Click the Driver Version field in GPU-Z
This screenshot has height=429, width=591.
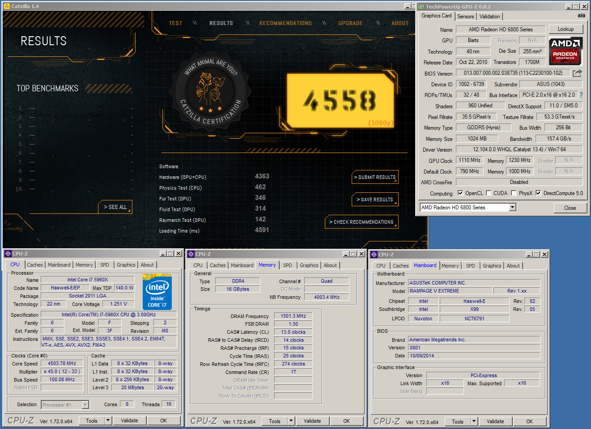pyautogui.click(x=519, y=149)
